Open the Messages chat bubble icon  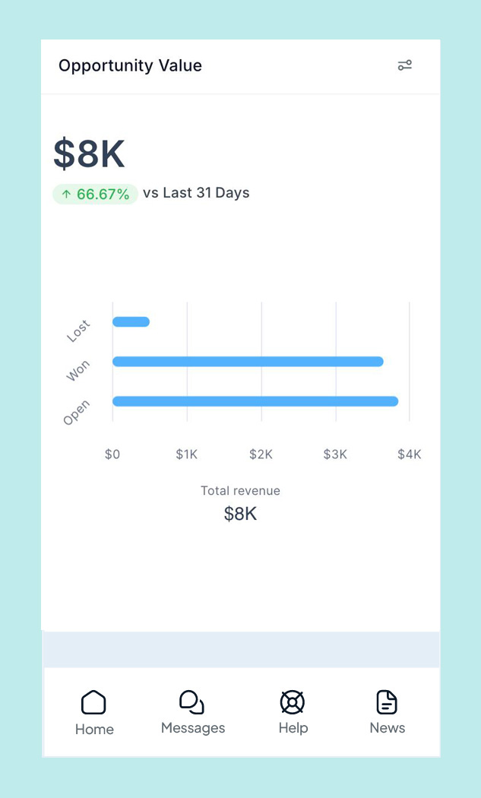[x=191, y=701]
